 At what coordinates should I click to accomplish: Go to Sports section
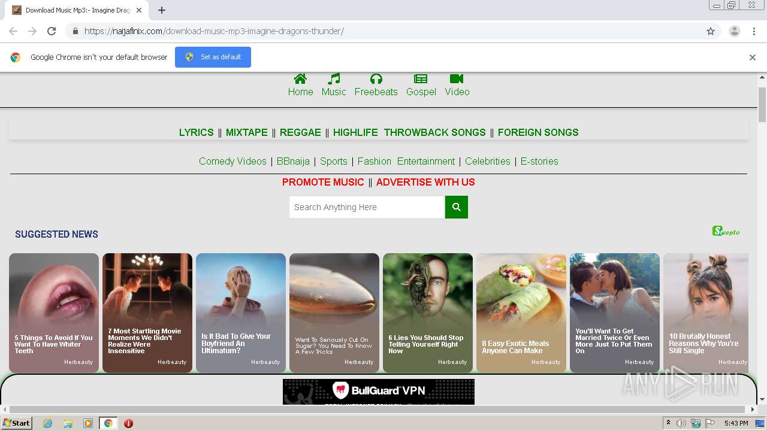(x=334, y=161)
